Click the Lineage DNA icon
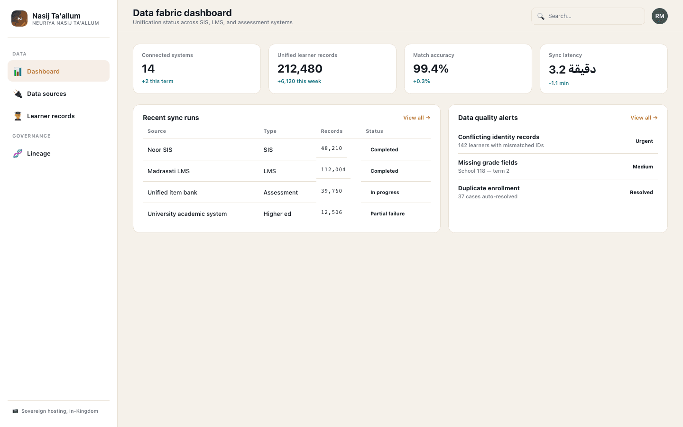This screenshot has width=683, height=427. click(18, 154)
